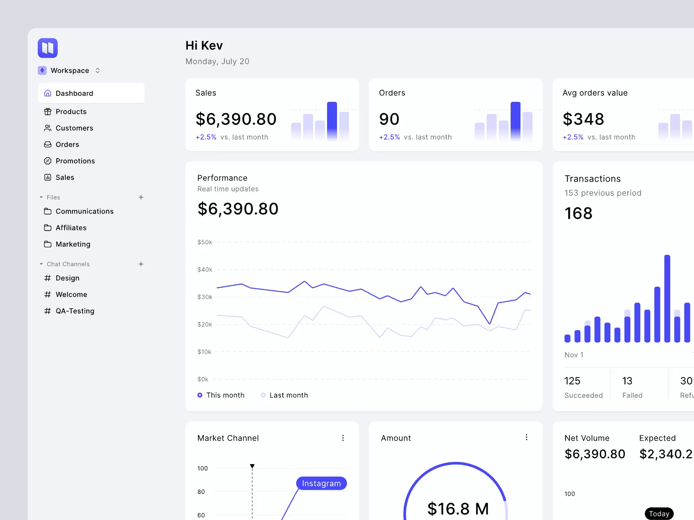Toggle the Last month legend series
Viewport: 694px width, 520px height.
pyautogui.click(x=284, y=395)
